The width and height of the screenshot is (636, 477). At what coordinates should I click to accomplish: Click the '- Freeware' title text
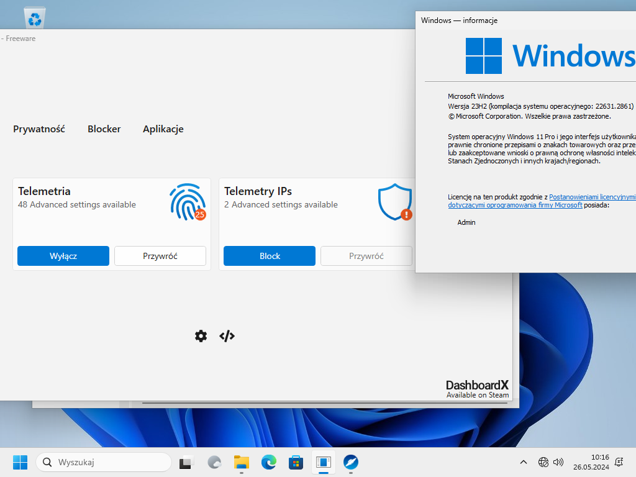tap(18, 39)
